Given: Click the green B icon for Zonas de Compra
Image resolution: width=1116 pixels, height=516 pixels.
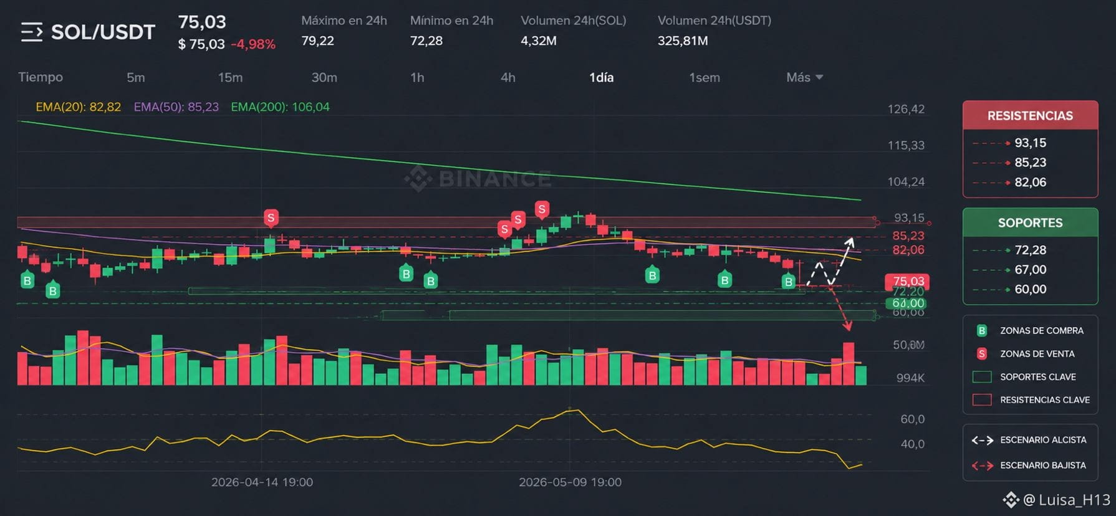Looking at the screenshot, I should tap(982, 331).
